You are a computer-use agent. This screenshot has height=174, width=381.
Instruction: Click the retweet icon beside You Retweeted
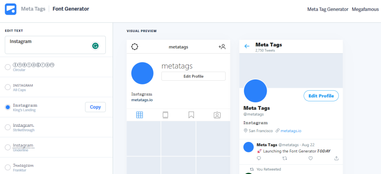(x=252, y=169)
